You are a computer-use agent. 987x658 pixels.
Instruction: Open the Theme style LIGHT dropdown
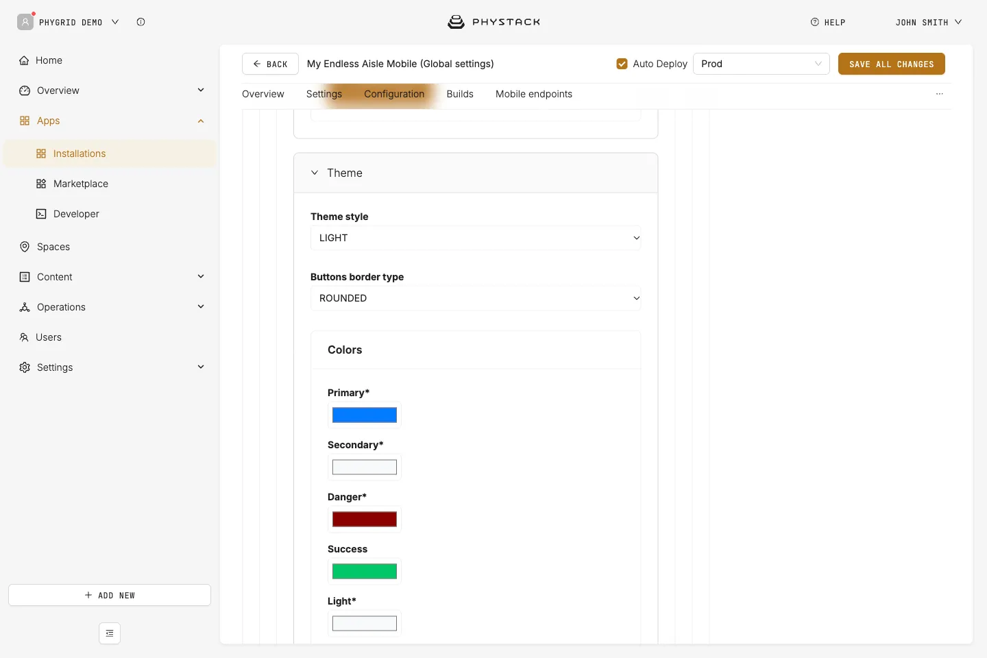(x=476, y=238)
